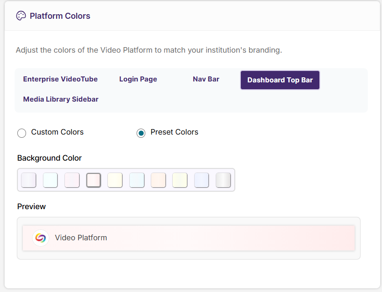Go to the Nav Bar tab

pyautogui.click(x=206, y=79)
